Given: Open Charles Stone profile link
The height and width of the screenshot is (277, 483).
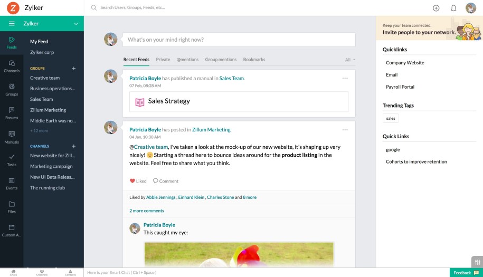Looking at the screenshot, I should pyautogui.click(x=220, y=197).
